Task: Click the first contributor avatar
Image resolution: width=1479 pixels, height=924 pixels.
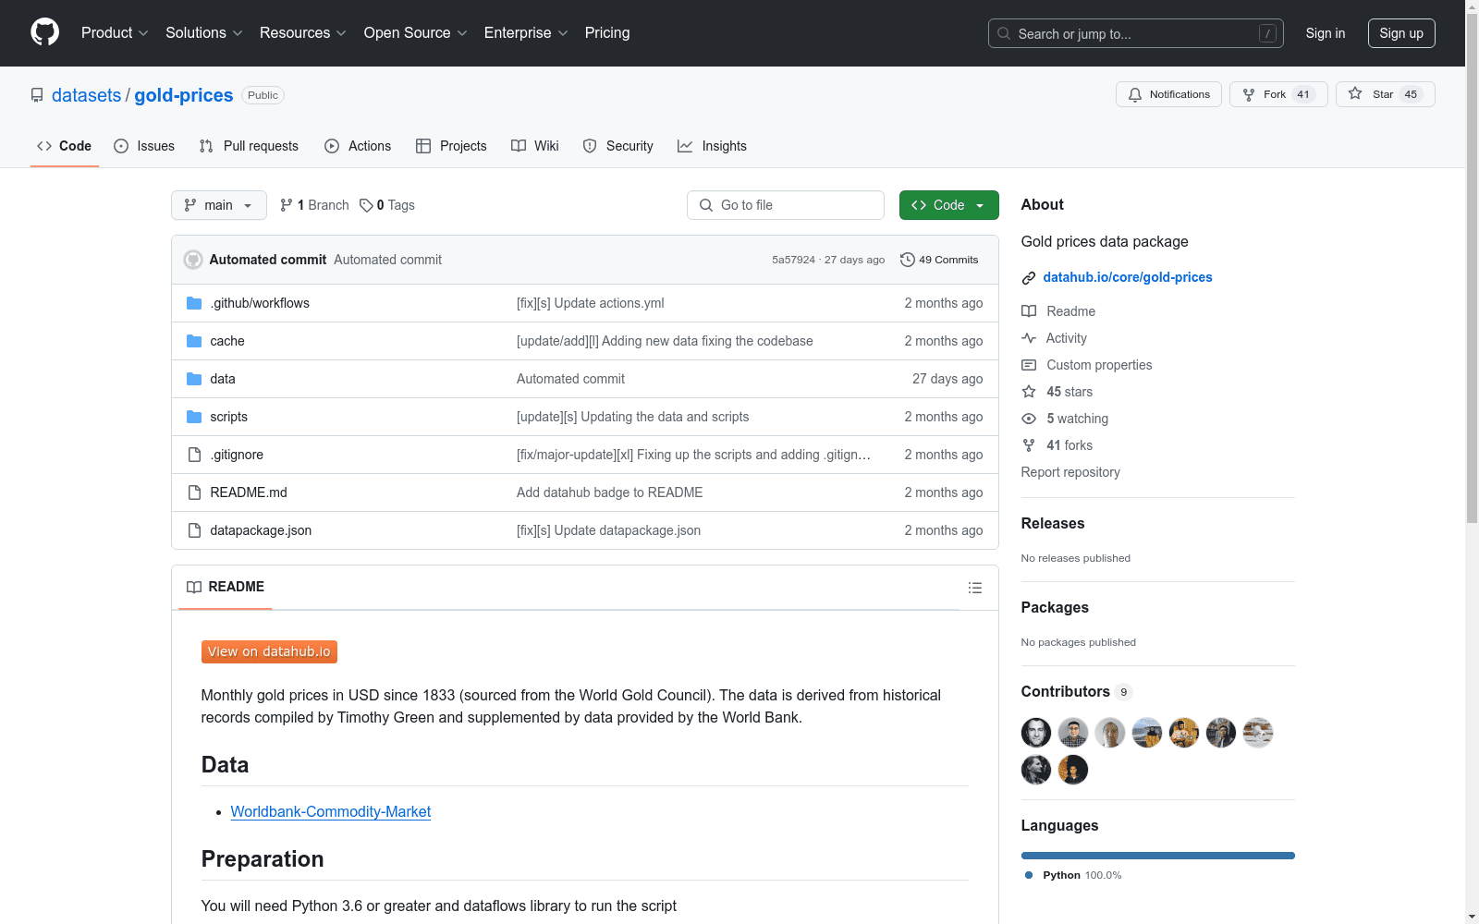Action: click(1036, 733)
